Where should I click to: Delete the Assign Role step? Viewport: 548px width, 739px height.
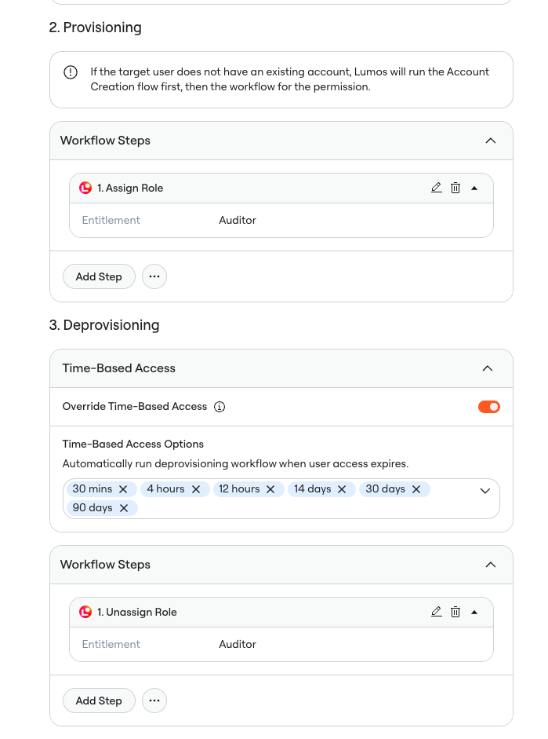455,188
